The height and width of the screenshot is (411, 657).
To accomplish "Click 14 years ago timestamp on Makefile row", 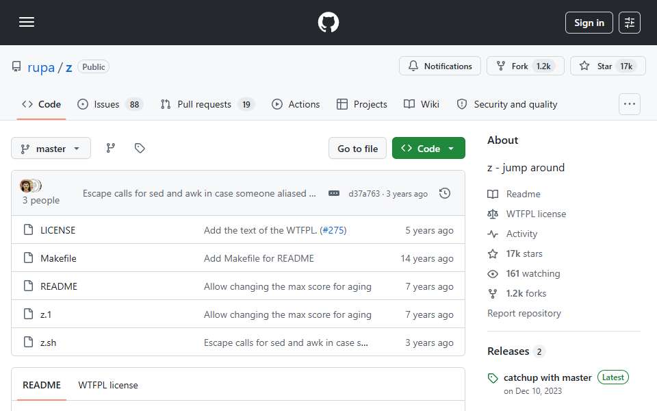I will 426,258.
